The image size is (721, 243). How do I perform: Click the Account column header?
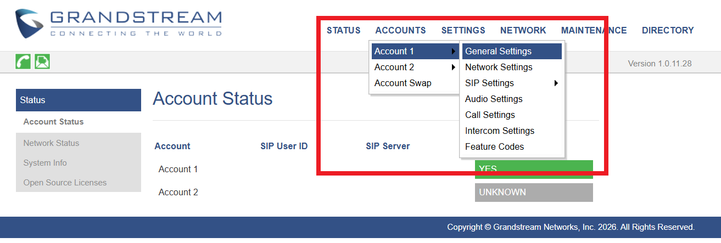click(x=172, y=146)
